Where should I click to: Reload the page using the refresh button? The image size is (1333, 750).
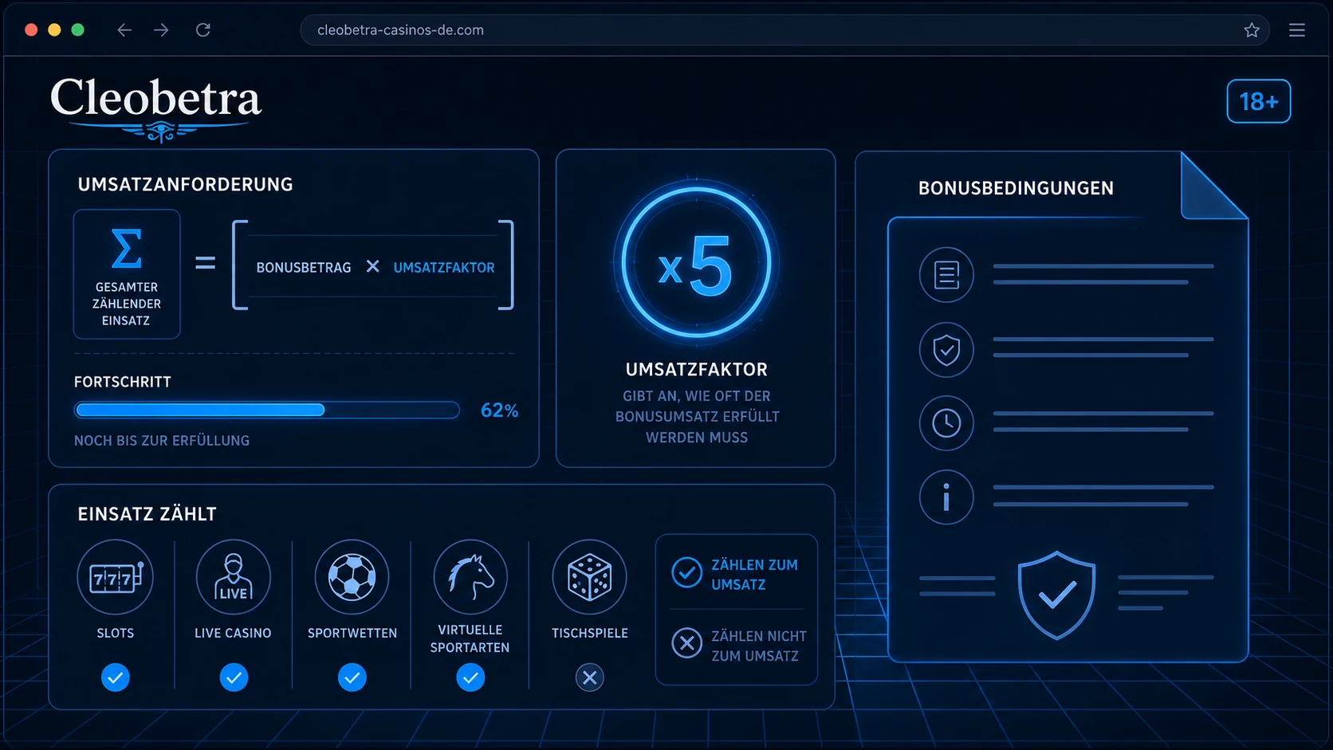(203, 29)
